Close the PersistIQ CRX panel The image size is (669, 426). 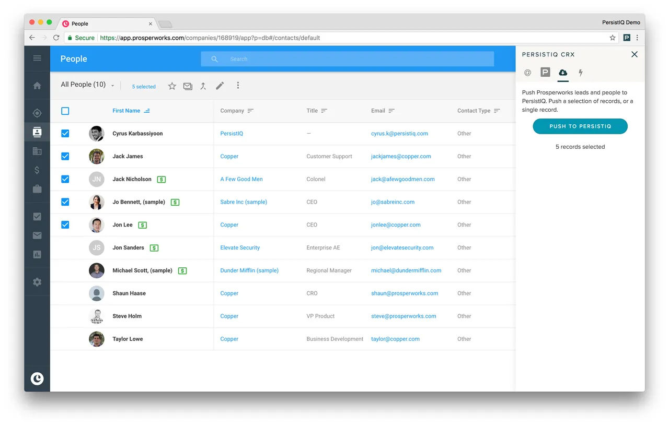tap(635, 54)
